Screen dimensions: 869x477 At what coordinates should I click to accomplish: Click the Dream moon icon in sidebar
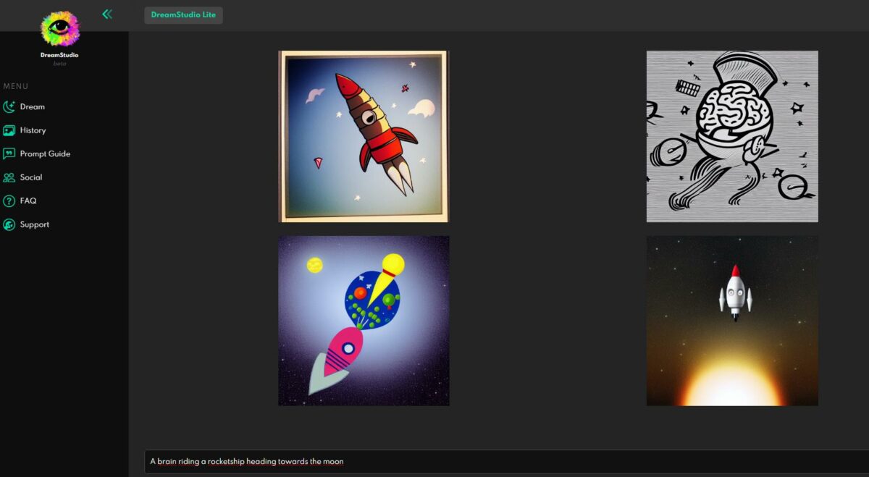pos(9,107)
